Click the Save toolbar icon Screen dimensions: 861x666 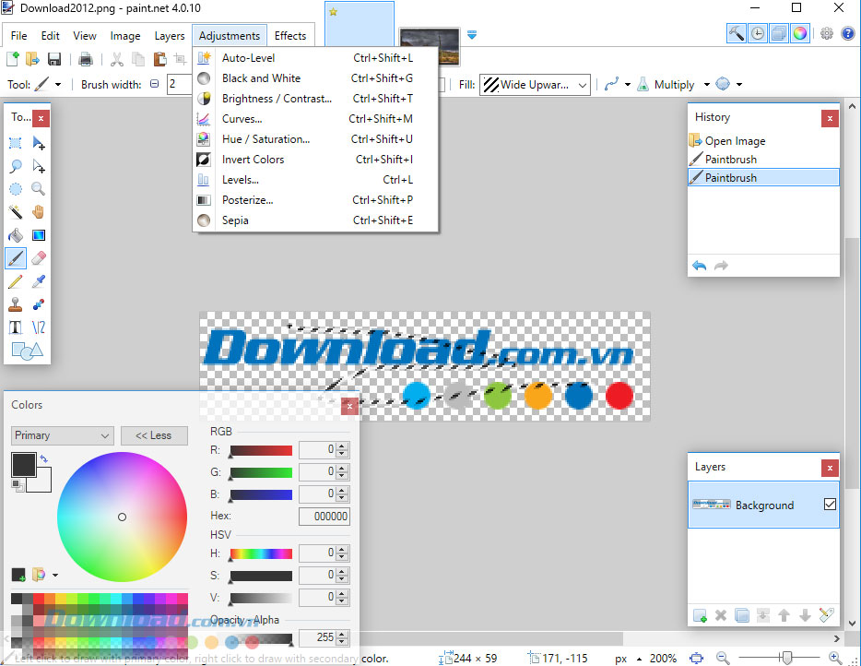[54, 59]
